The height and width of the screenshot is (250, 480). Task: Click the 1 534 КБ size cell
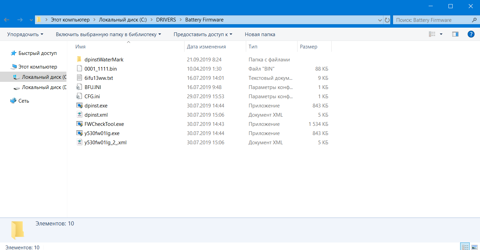[x=318, y=124]
